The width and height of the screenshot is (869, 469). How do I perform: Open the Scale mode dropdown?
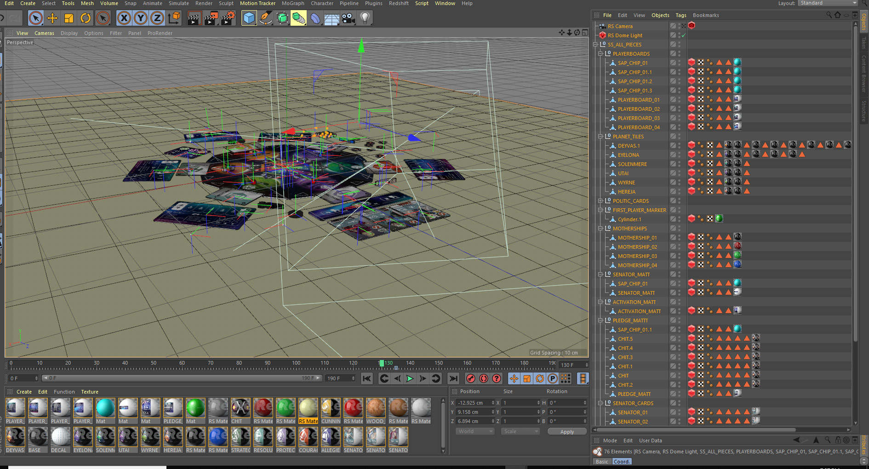(521, 431)
